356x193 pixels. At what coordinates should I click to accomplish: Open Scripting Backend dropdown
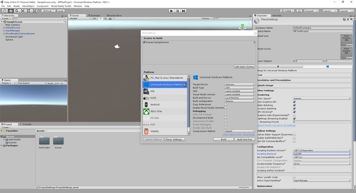pyautogui.click(x=322, y=154)
